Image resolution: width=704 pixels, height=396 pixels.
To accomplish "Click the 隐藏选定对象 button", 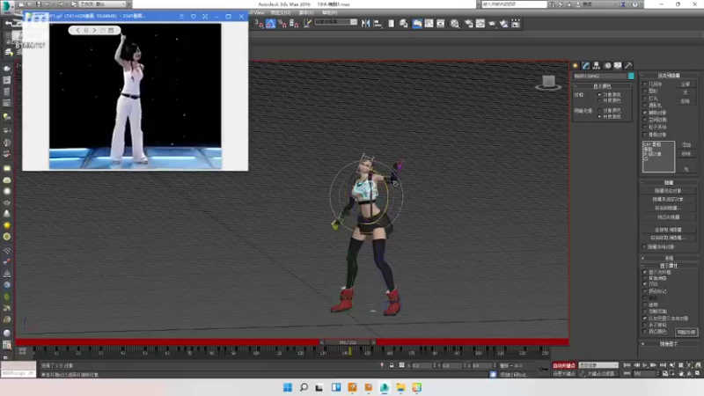I will pyautogui.click(x=669, y=191).
